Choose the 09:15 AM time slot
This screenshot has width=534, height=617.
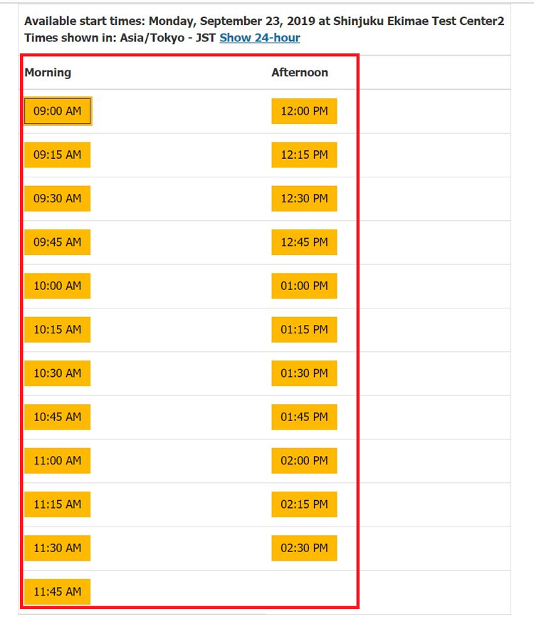58,155
